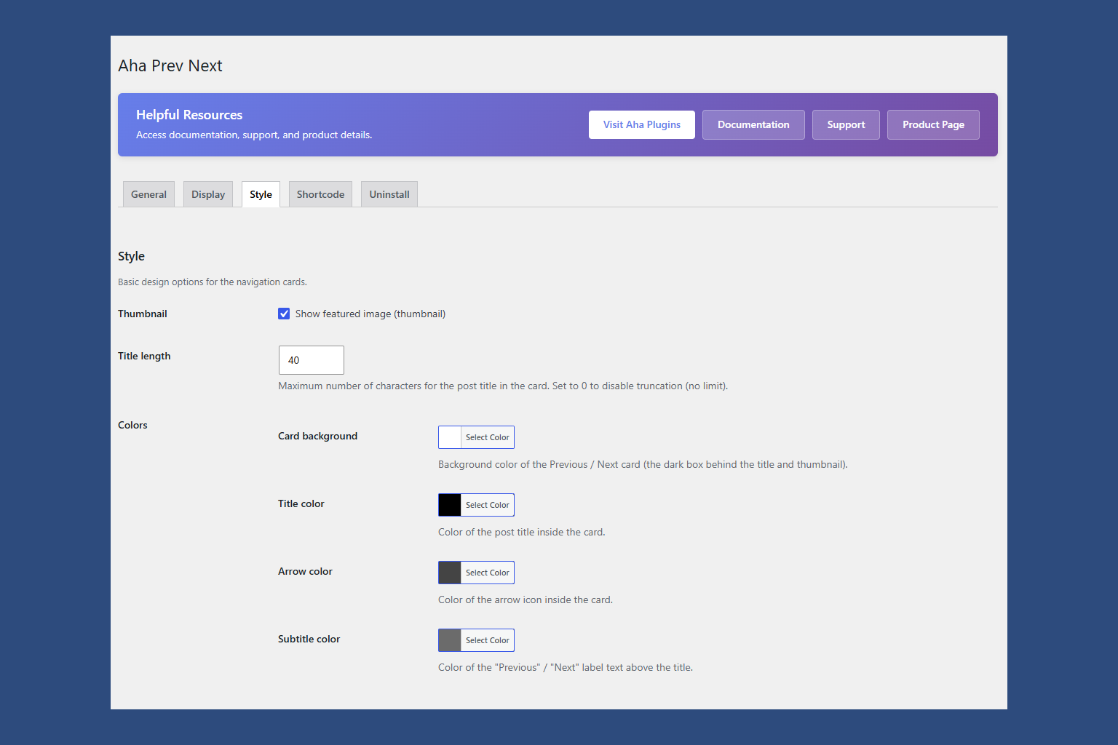Open the General tab
The image size is (1118, 745).
[148, 194]
